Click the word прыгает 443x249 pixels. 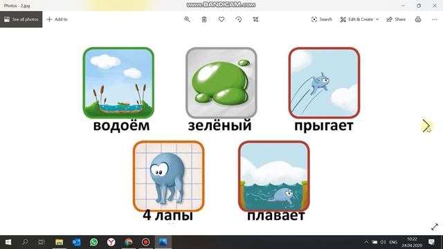coord(324,126)
